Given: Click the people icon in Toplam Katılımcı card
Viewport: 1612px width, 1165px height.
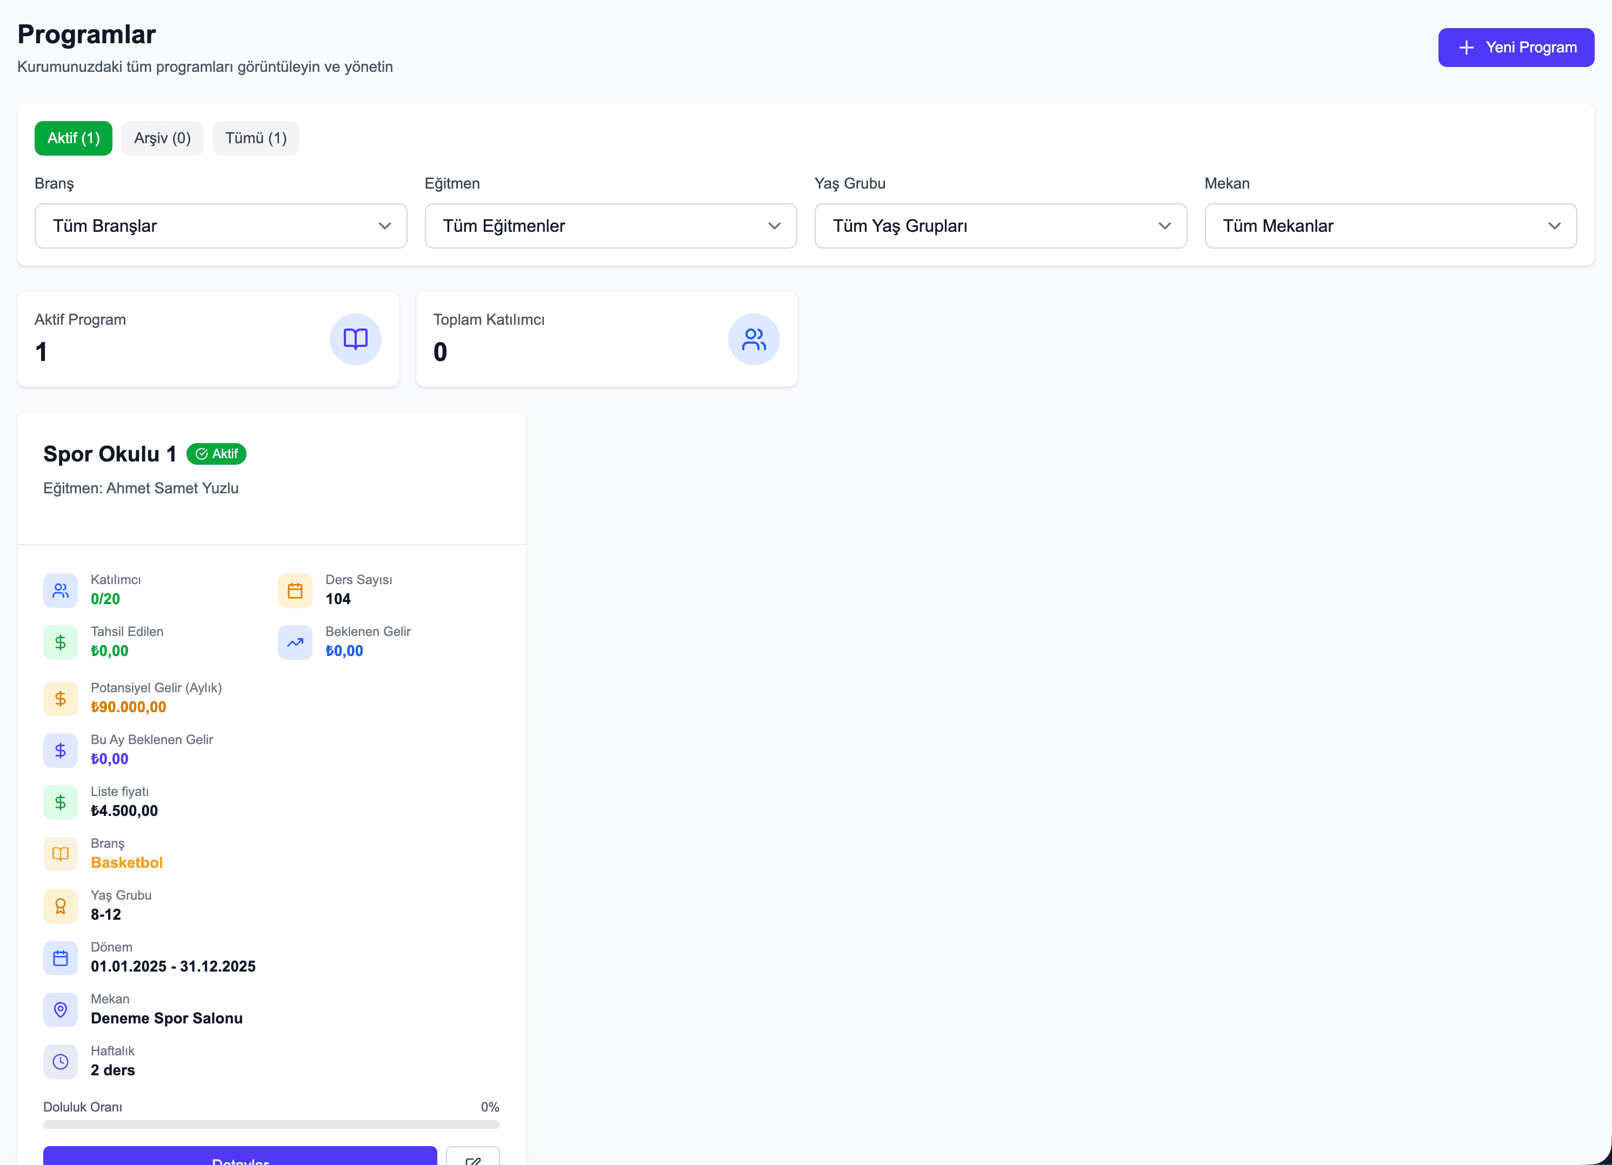Looking at the screenshot, I should pyautogui.click(x=754, y=339).
